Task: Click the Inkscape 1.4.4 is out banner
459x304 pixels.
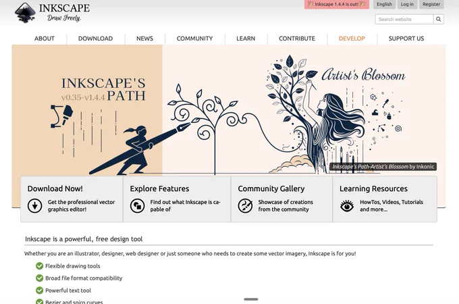Action: (x=337, y=4)
